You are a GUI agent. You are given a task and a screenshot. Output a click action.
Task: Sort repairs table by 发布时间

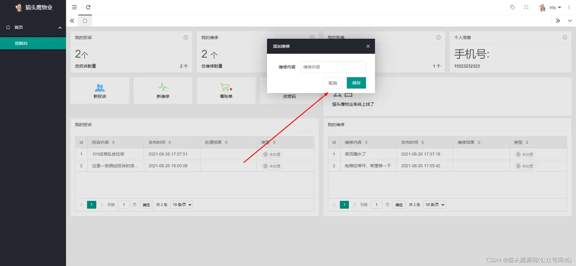coord(423,142)
